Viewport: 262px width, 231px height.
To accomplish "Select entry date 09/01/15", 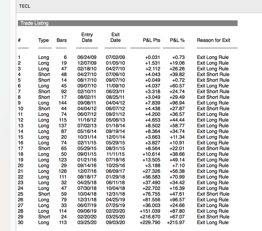I will click(x=87, y=154).
